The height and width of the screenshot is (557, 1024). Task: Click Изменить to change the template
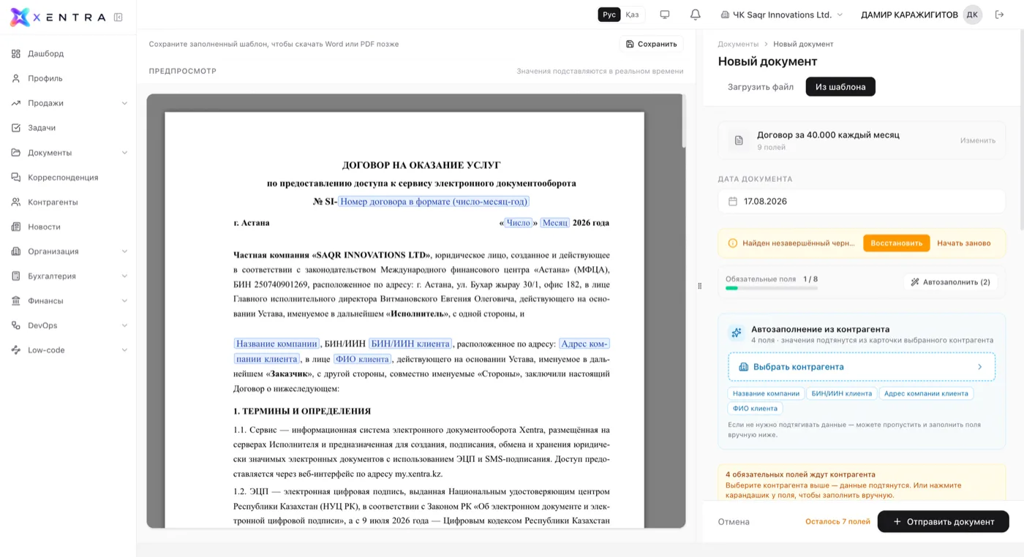978,140
